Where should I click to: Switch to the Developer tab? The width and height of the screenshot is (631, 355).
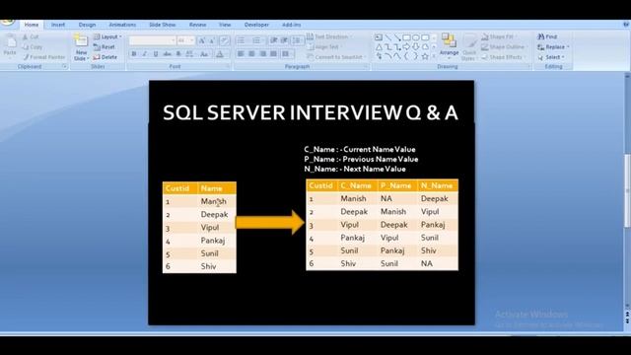(x=256, y=25)
